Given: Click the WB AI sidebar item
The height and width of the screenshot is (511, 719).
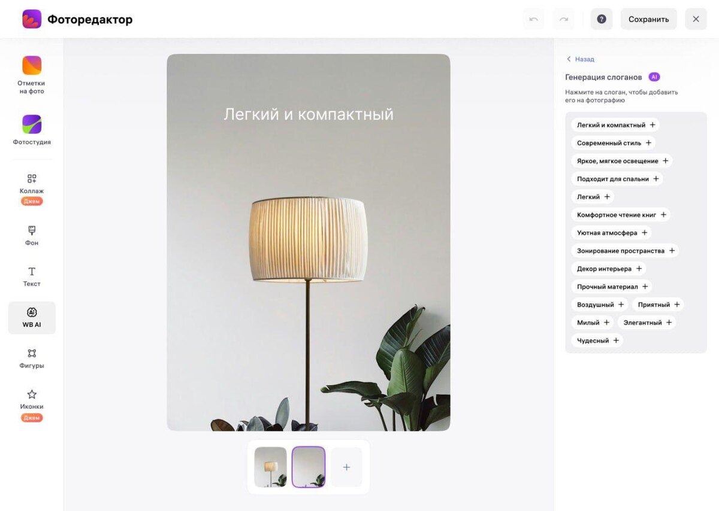Looking at the screenshot, I should coord(32,318).
